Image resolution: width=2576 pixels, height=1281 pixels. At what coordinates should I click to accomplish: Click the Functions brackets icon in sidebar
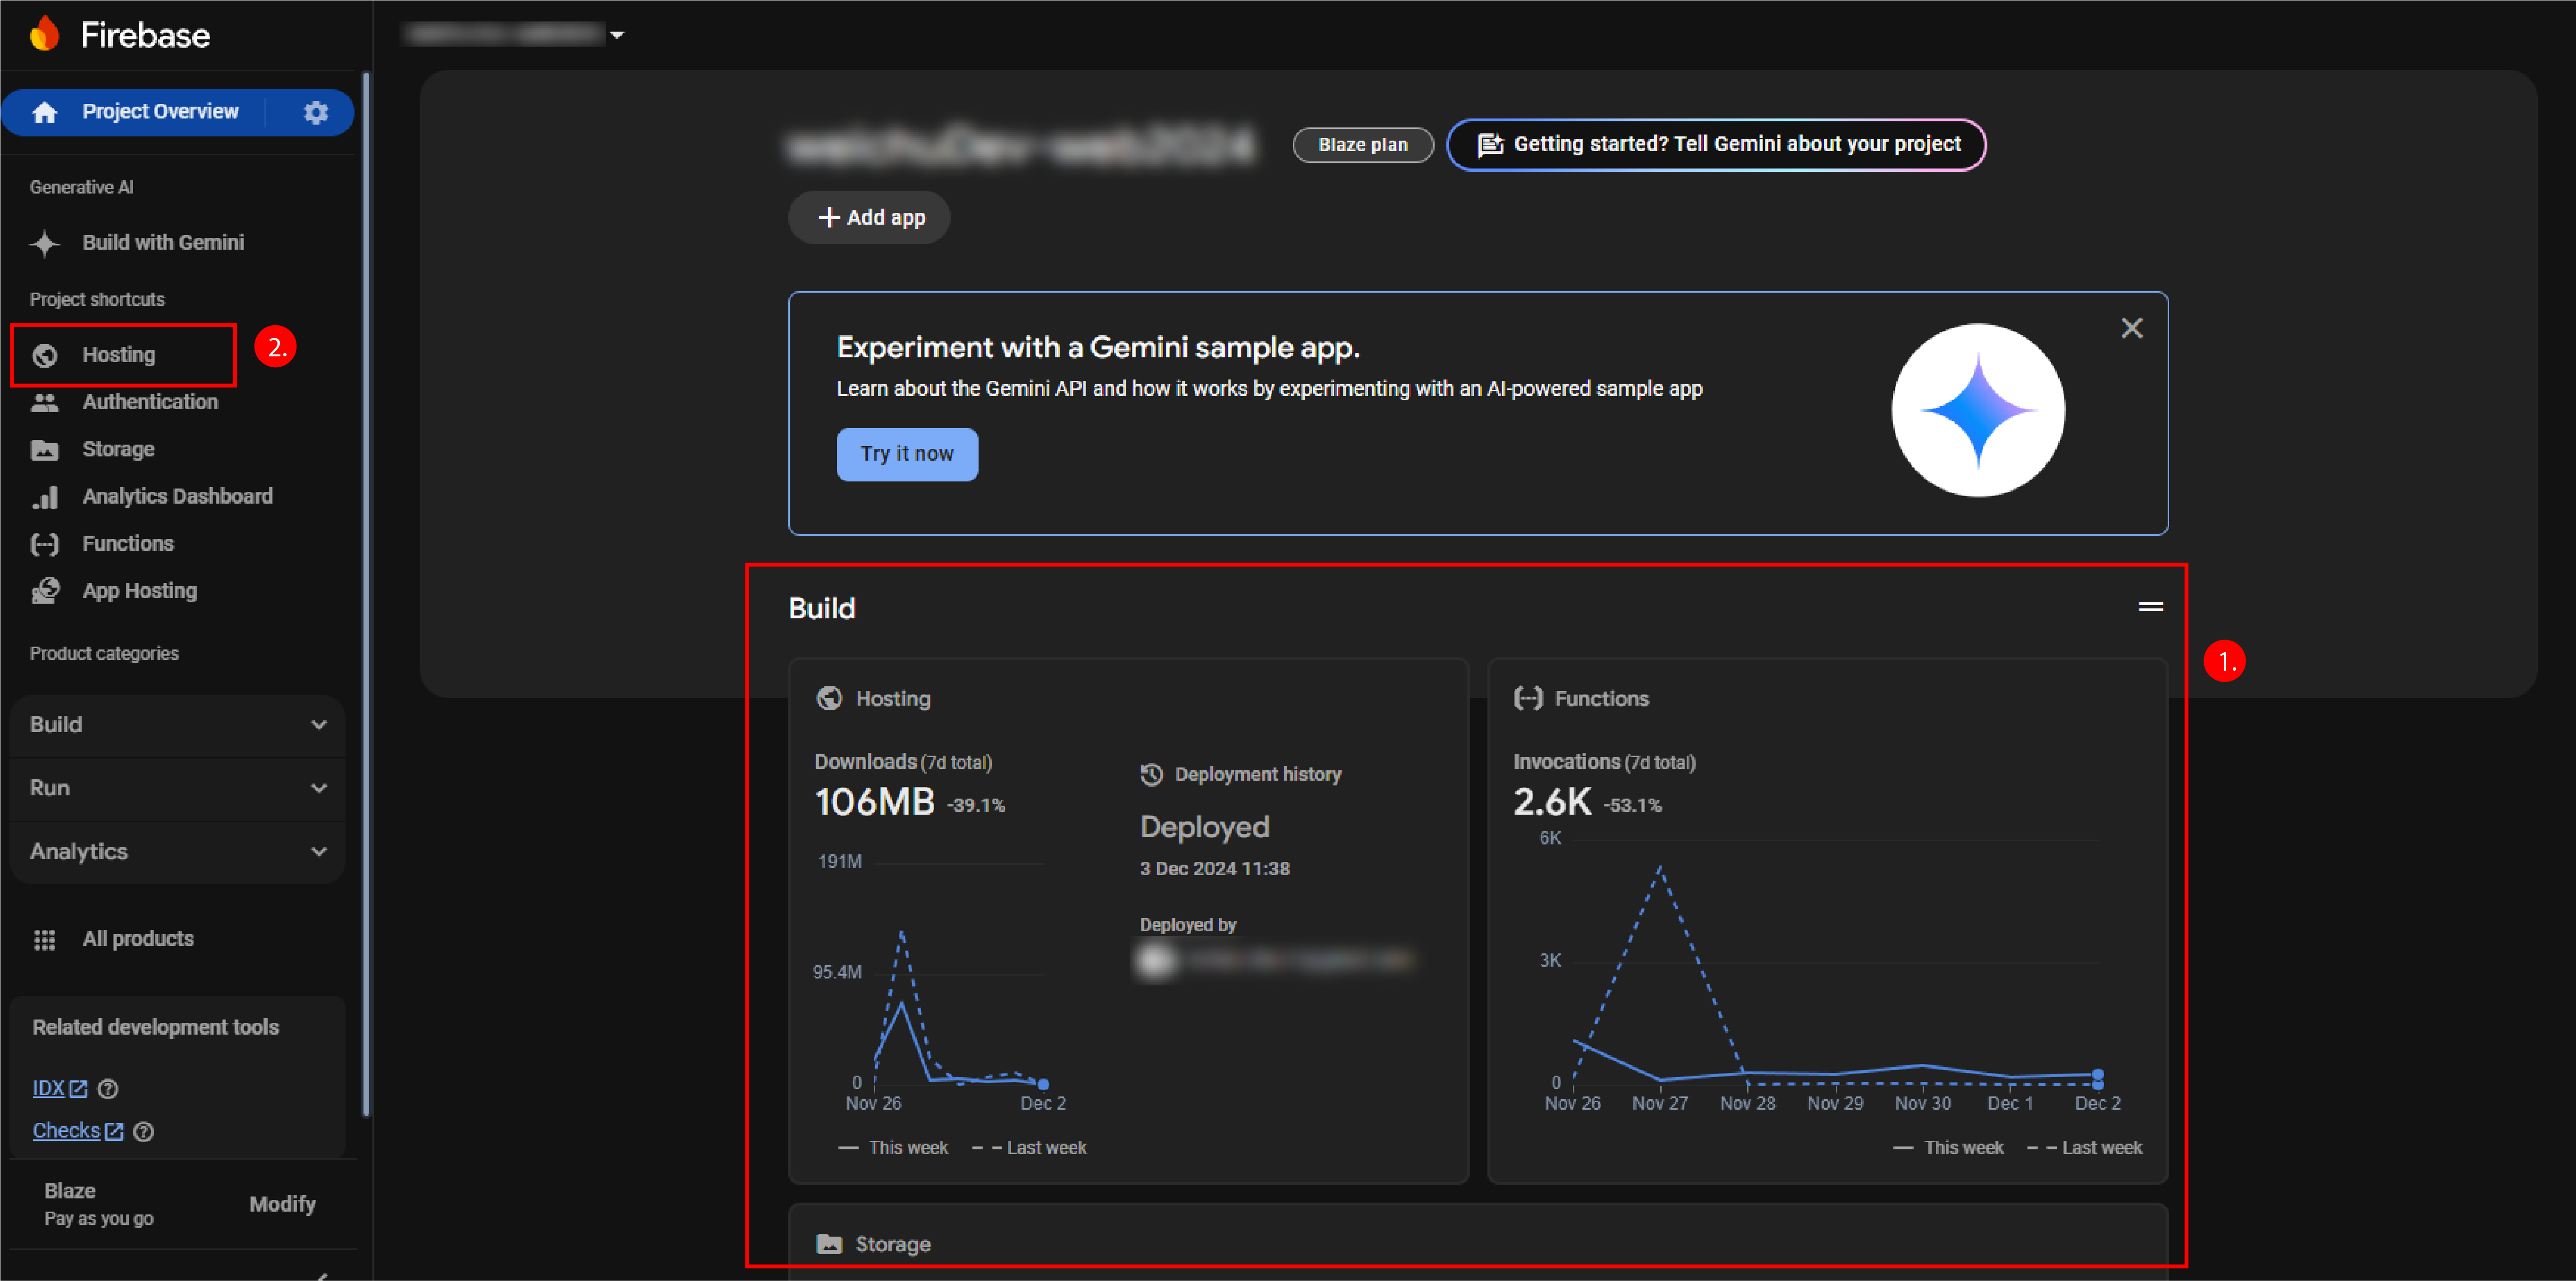[x=45, y=544]
